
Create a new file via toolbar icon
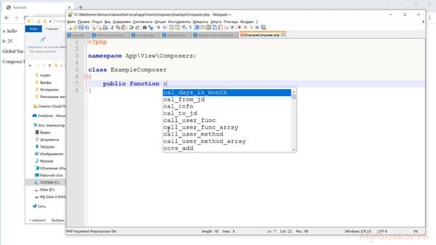coord(69,27)
